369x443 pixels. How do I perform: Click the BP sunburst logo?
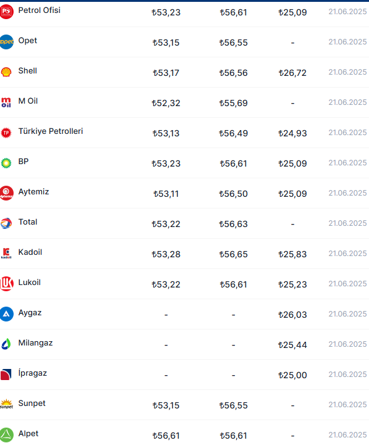[x=6, y=163]
